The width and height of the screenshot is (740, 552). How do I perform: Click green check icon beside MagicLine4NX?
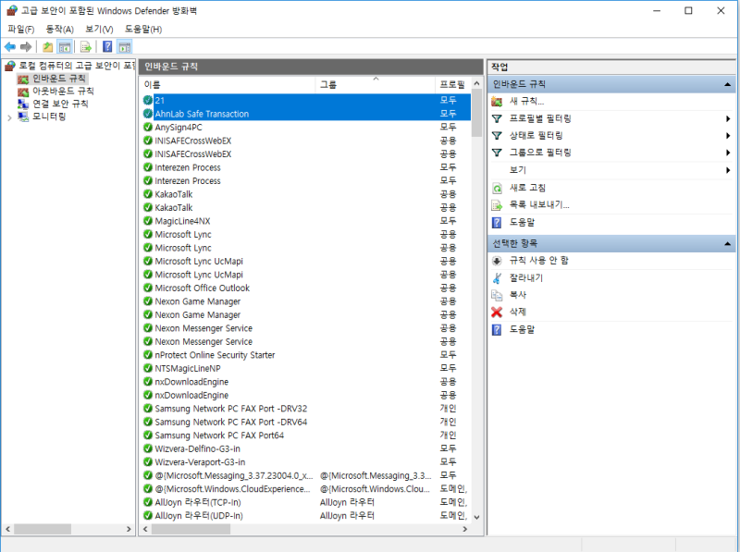[x=148, y=221]
